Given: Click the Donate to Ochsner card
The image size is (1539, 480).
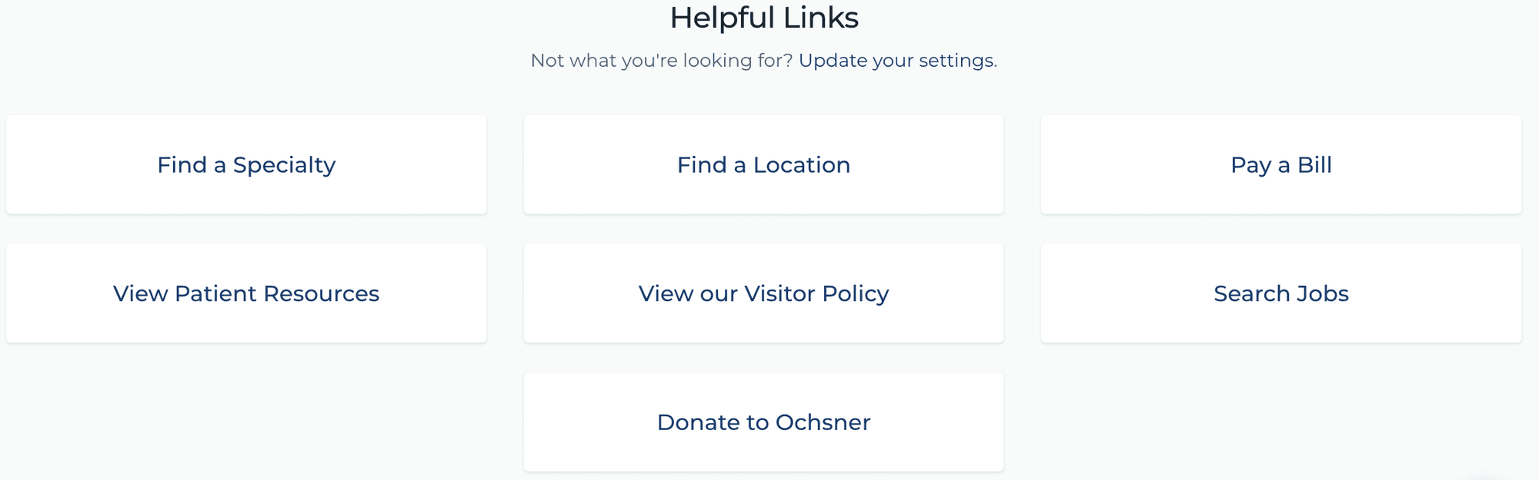Looking at the screenshot, I should pyautogui.click(x=763, y=422).
